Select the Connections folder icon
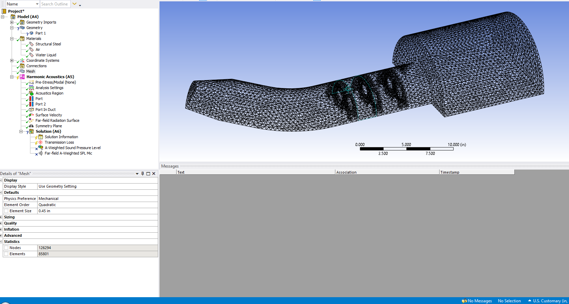The height and width of the screenshot is (304, 569). (x=22, y=66)
